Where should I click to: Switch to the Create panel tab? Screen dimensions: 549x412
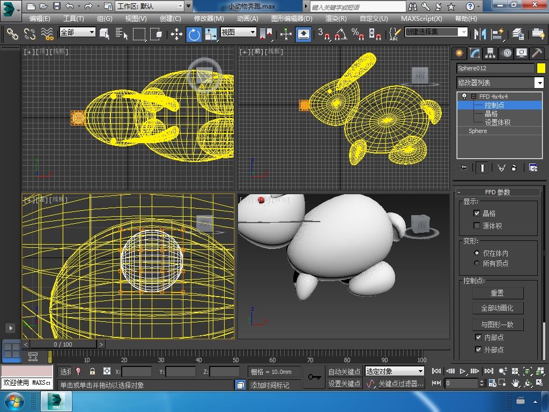coord(459,53)
